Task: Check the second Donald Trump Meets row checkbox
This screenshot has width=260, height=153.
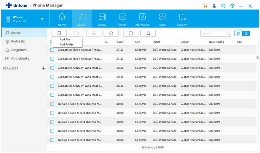Action: tap(52, 113)
